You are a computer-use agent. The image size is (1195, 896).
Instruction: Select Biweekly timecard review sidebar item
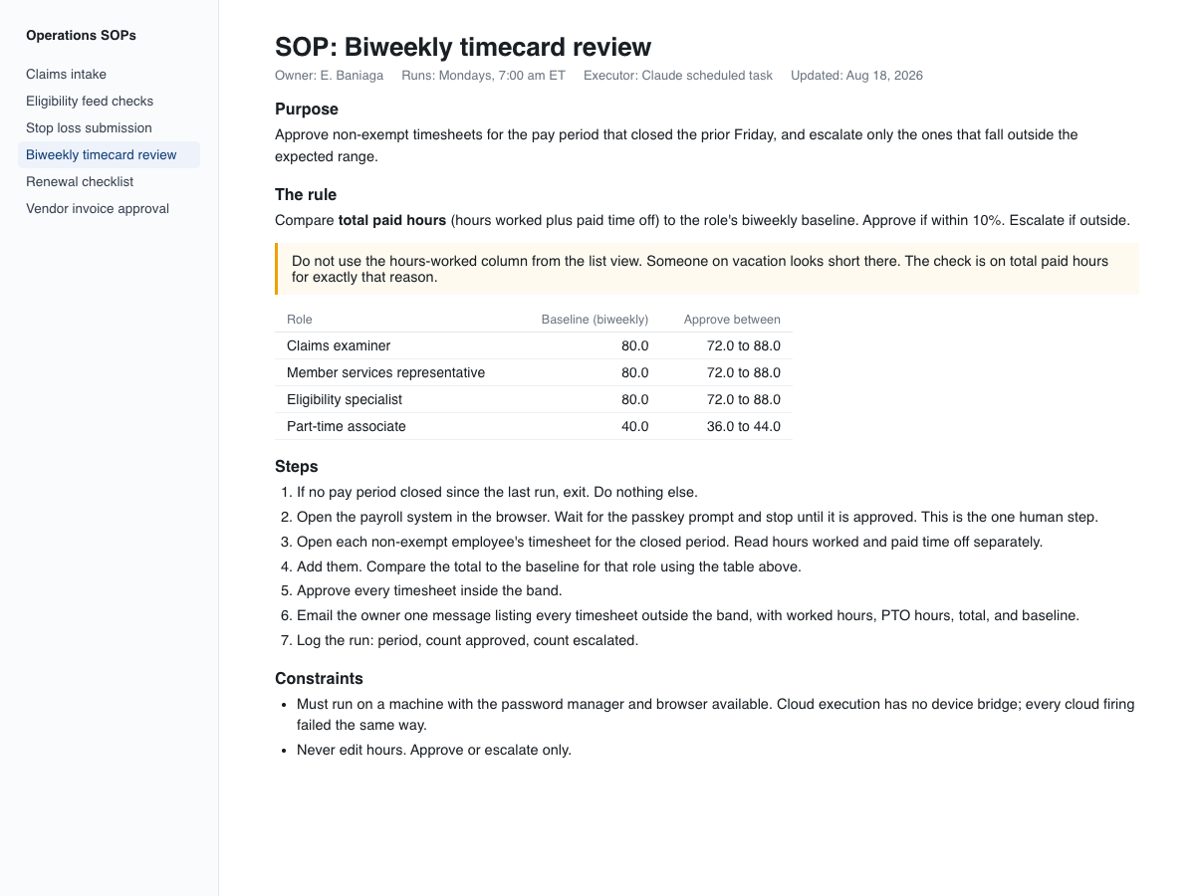(109, 155)
